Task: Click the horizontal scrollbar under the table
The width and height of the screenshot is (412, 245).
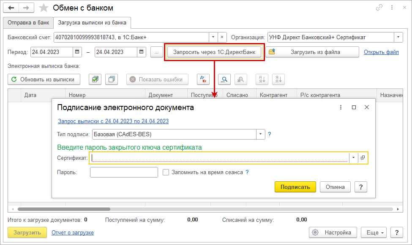Action: pos(63,209)
